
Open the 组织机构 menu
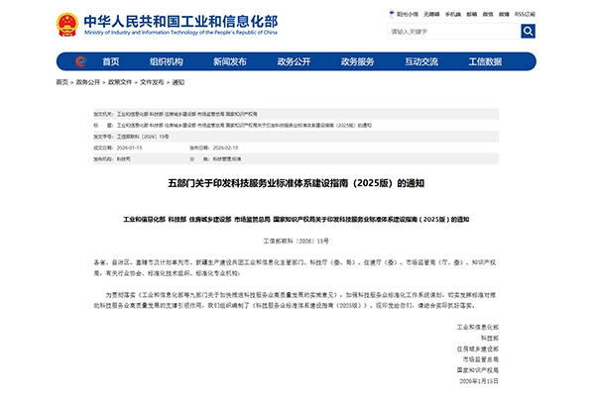click(166, 61)
